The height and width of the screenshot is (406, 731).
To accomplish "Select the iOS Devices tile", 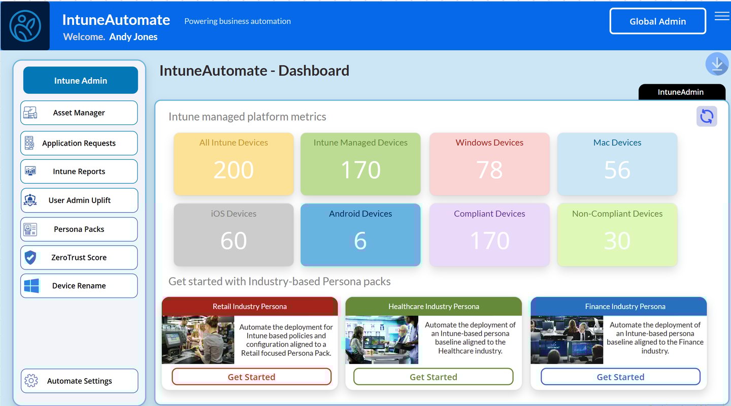I will click(x=234, y=235).
